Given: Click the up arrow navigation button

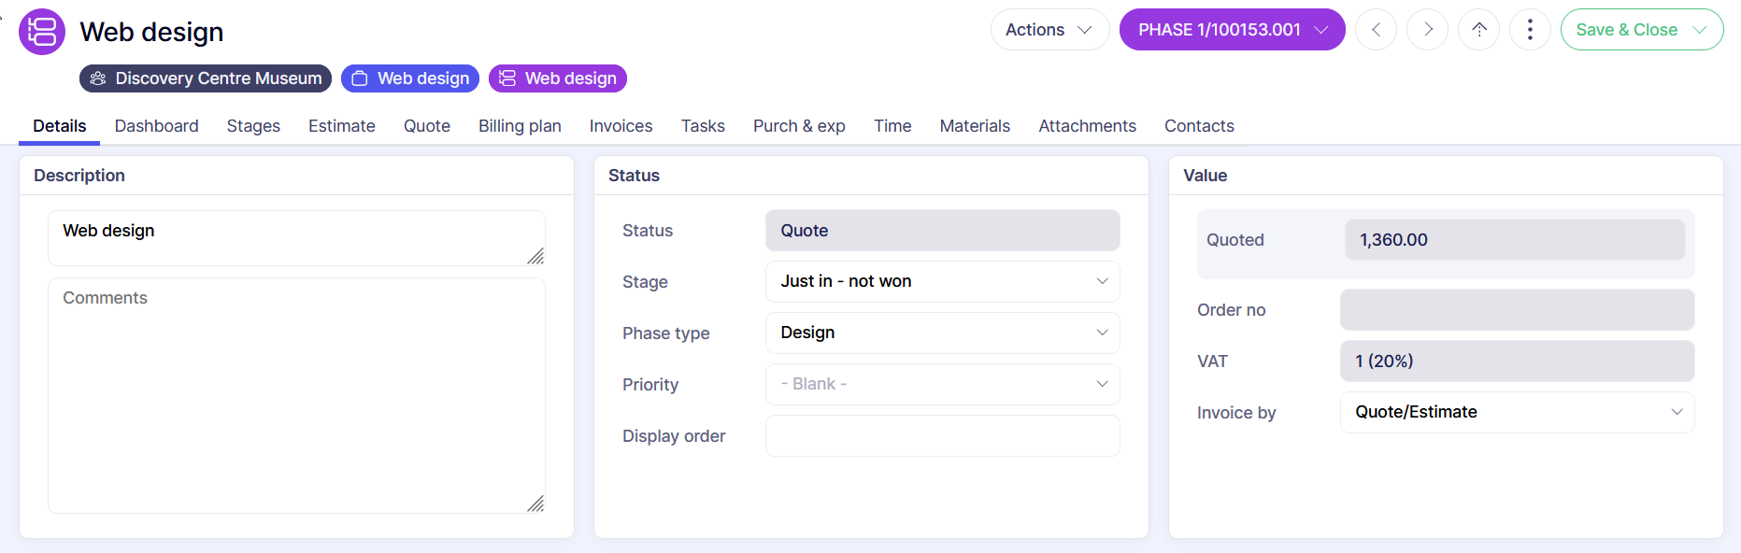Looking at the screenshot, I should pyautogui.click(x=1478, y=30).
